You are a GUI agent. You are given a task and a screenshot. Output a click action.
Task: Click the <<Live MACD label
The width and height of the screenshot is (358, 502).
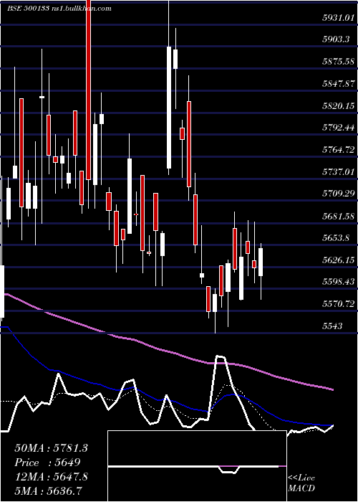click(301, 483)
